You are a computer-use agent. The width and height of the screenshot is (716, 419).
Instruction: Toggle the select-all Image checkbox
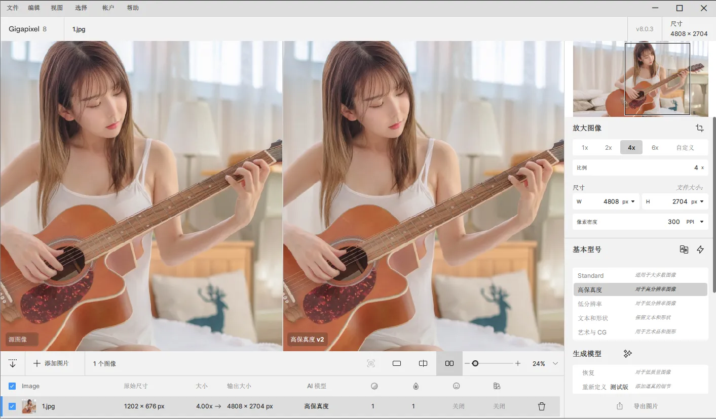pos(12,386)
